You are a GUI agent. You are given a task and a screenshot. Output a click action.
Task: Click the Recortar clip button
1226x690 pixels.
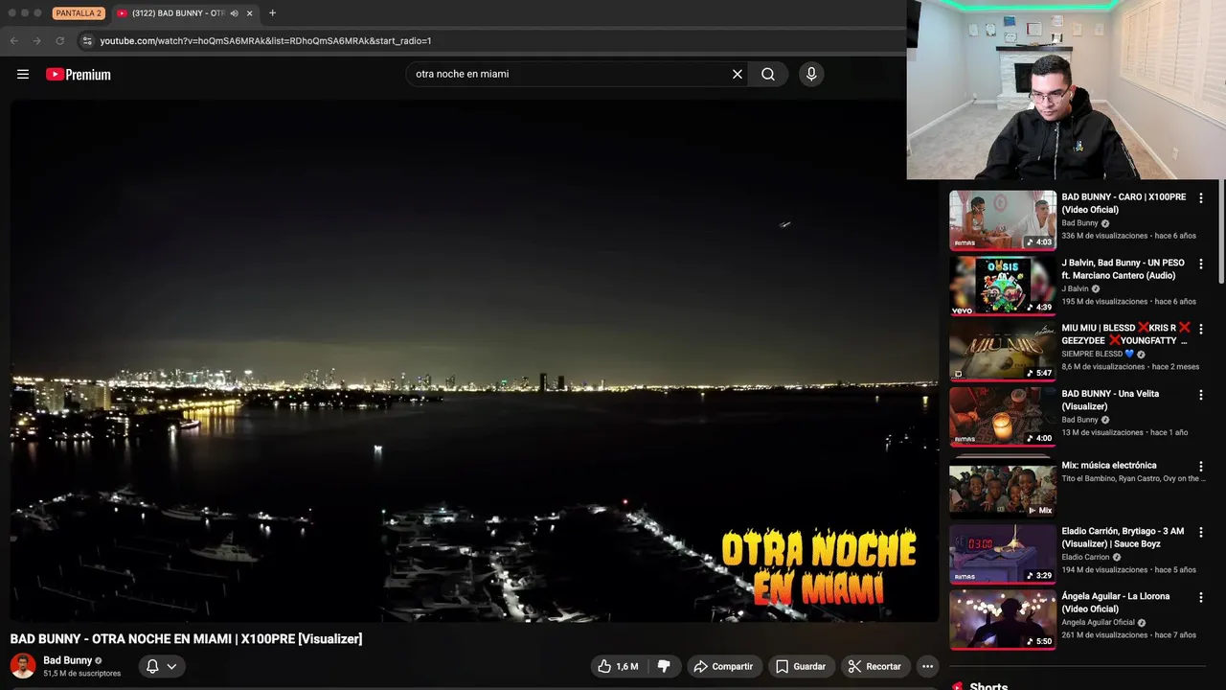[875, 666]
